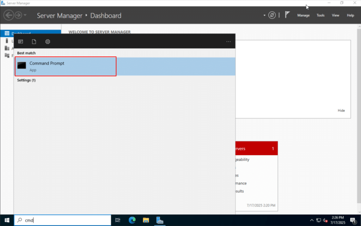361x226 pixels.
Task: Click the Dashboard grid icon in sidebar
Action: tap(7, 33)
